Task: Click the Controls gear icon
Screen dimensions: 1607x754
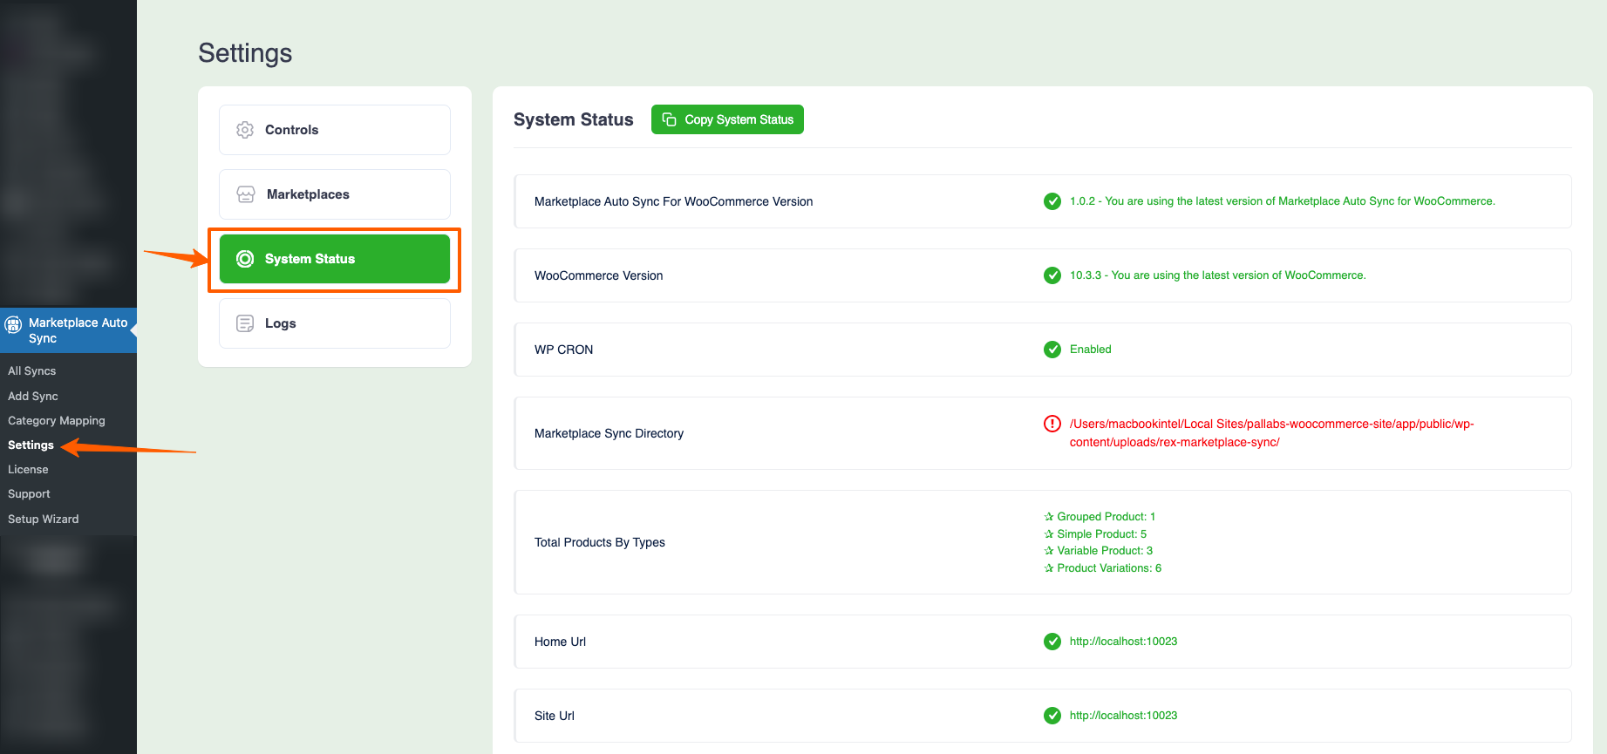Action: pos(245,130)
